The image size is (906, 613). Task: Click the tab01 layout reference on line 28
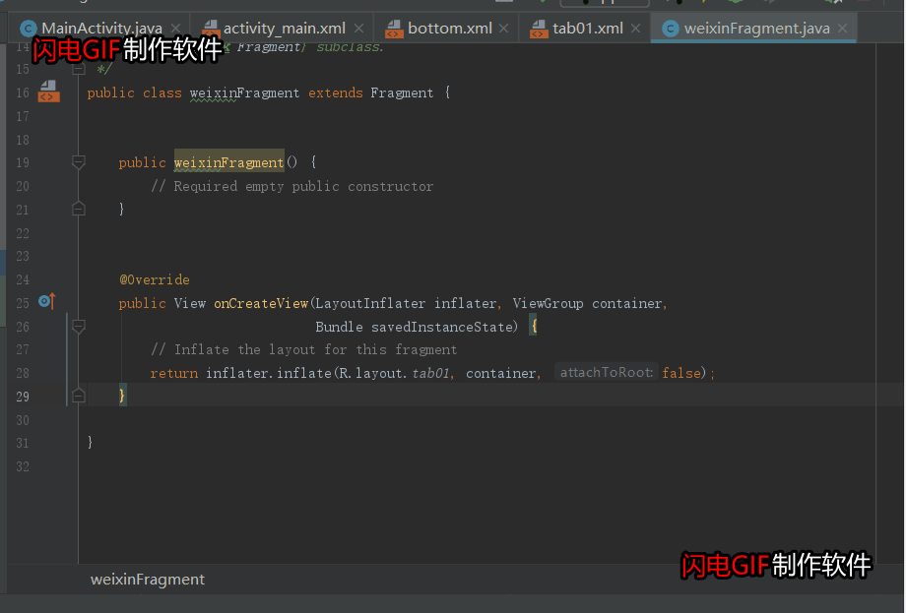431,374
